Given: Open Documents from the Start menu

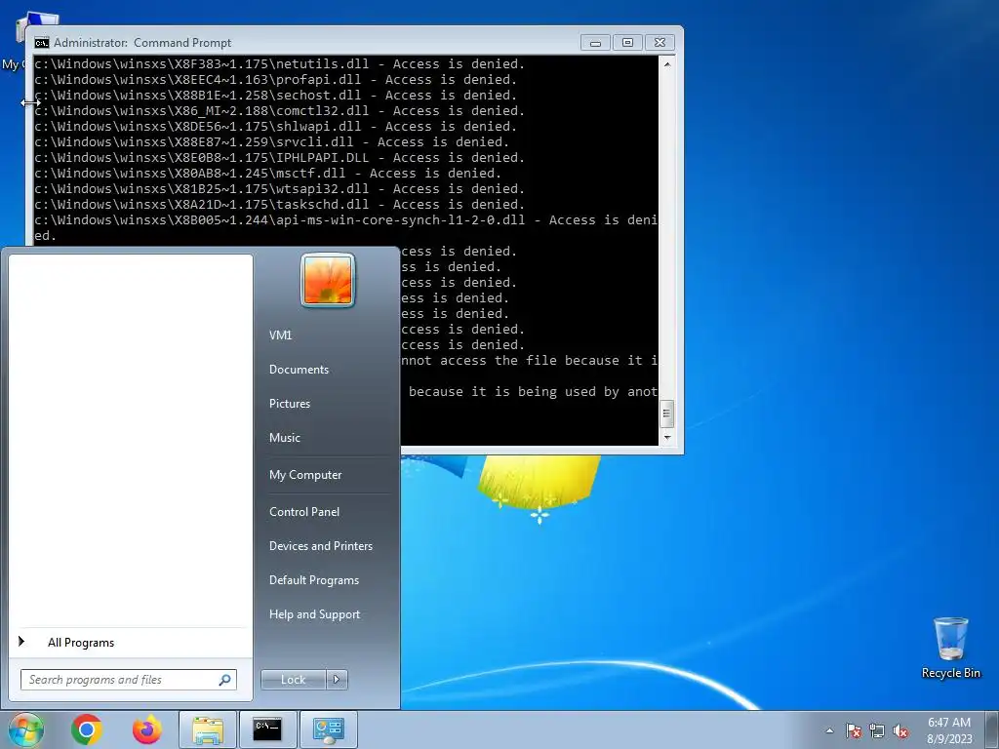Looking at the screenshot, I should pos(299,370).
